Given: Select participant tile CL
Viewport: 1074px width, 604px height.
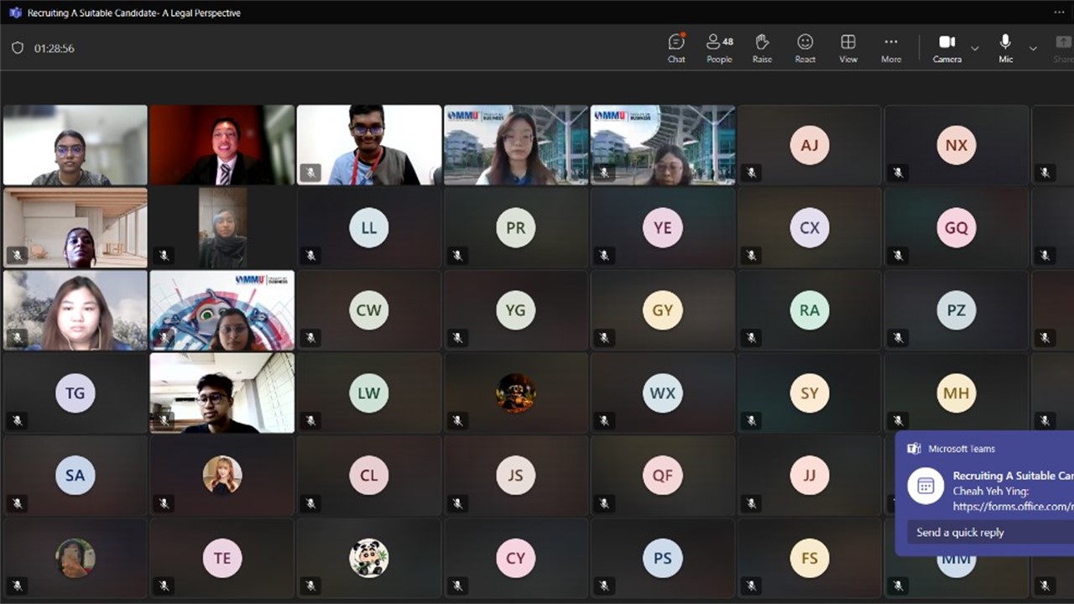Looking at the screenshot, I should tap(368, 475).
